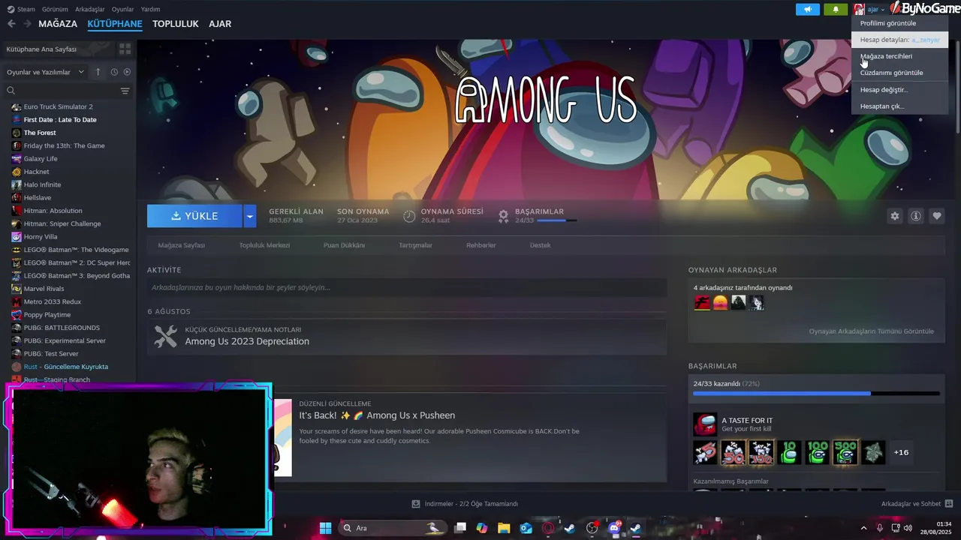
Task: Click the Windows Start button
Action: pos(325,528)
